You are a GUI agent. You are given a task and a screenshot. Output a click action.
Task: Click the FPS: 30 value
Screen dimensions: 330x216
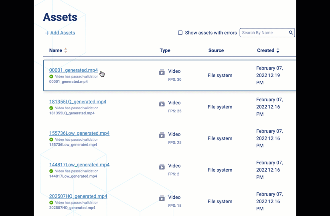(x=175, y=80)
